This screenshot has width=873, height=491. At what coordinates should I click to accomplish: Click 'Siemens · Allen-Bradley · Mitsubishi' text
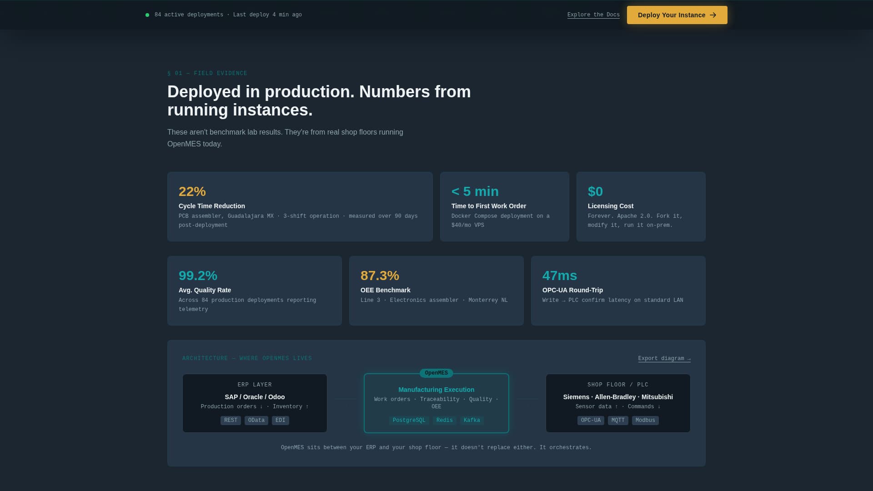tap(618, 397)
